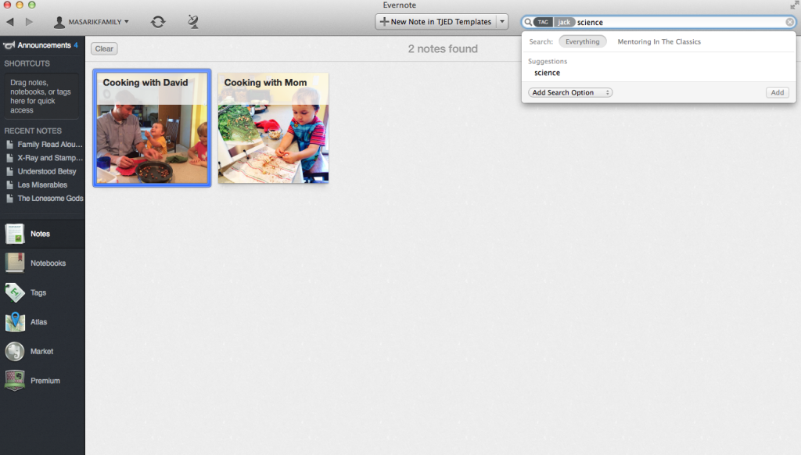Open recent note The Lonesome Gods
The height and width of the screenshot is (455, 801).
pyautogui.click(x=51, y=198)
